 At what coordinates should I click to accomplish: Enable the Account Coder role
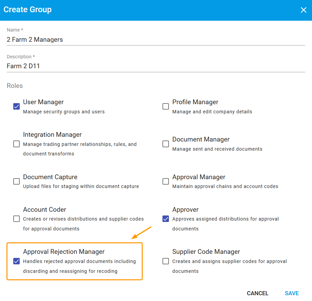tap(16, 219)
